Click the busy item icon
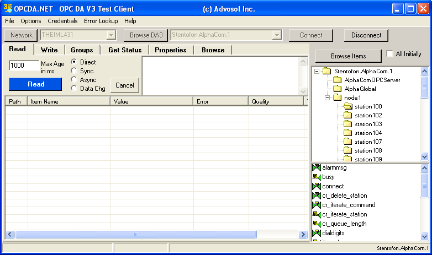432x255 pixels. coord(316,177)
